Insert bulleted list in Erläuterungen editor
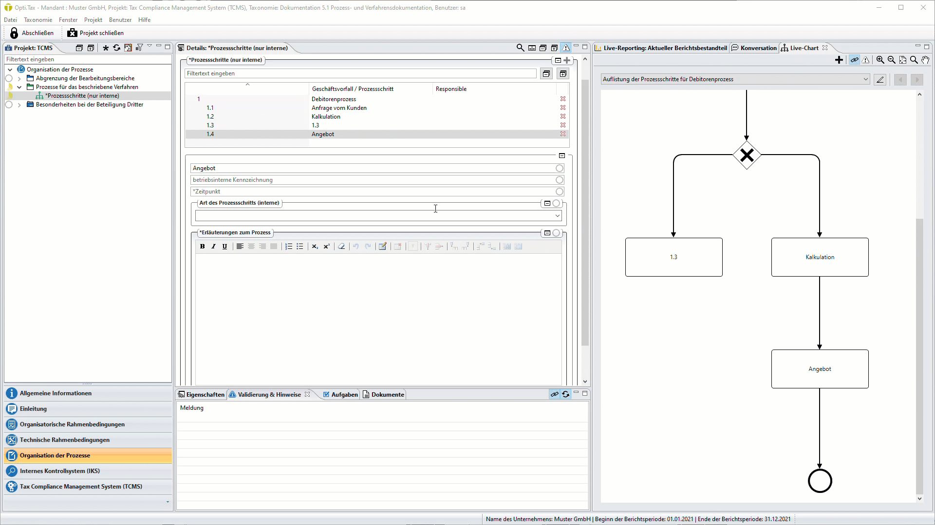Screen dimensions: 935x525 (x=299, y=246)
